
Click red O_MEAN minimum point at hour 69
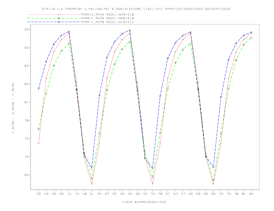point(213,184)
